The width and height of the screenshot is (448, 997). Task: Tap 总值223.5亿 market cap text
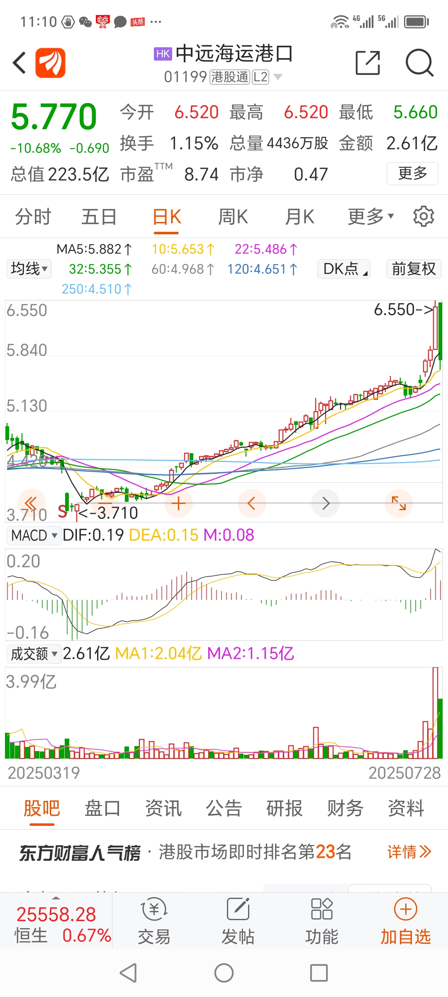(60, 174)
